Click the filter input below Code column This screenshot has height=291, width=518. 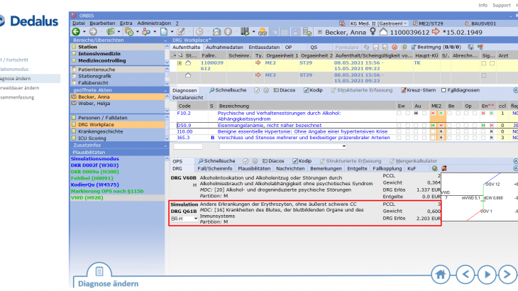click(187, 146)
